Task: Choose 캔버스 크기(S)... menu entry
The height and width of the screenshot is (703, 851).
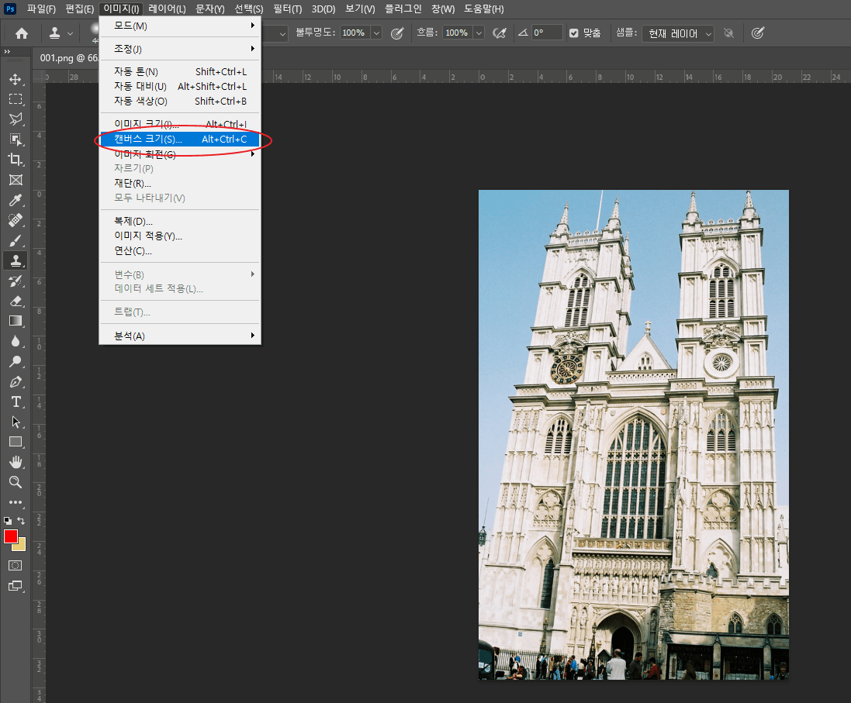Action: pos(180,140)
